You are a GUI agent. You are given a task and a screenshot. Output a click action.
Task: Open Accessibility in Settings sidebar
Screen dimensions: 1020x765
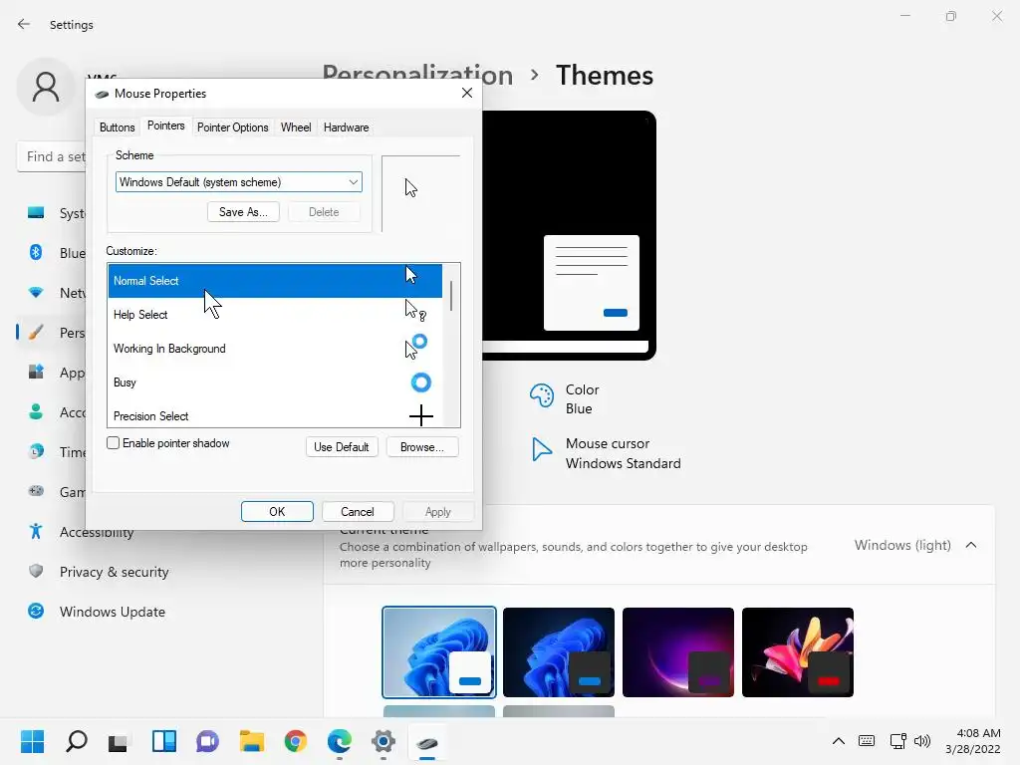(97, 532)
